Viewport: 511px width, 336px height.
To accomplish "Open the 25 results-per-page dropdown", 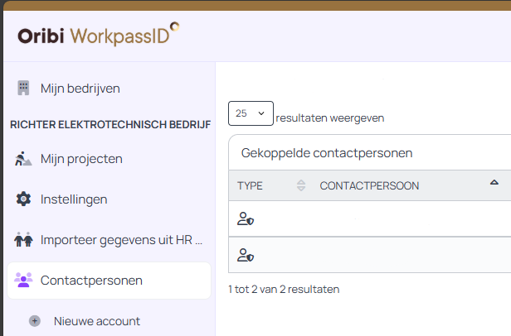I will tap(251, 113).
